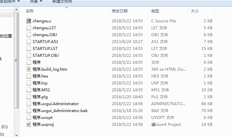This screenshot has height=137, width=232.
Task: Click the chengxu.OBJ file icon
Action: (x=29, y=34)
